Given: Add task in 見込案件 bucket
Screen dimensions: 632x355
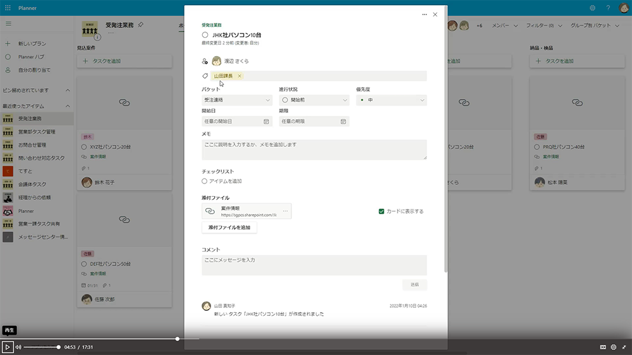Looking at the screenshot, I should 124,61.
